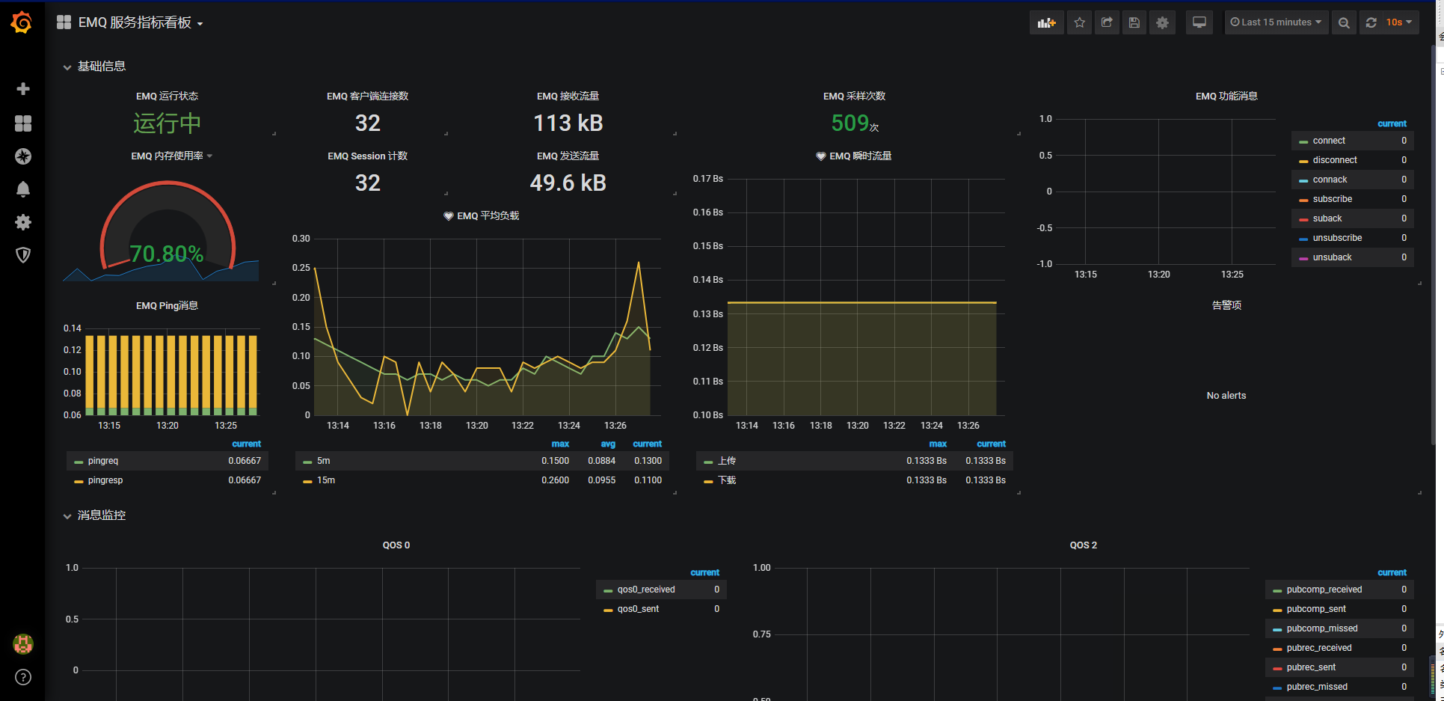Open dashboard settings gear in toolbar
Image resolution: width=1444 pixels, height=701 pixels.
click(x=1162, y=22)
